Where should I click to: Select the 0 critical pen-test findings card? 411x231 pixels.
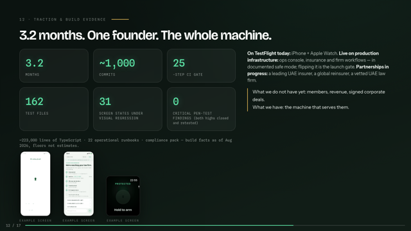201,109
